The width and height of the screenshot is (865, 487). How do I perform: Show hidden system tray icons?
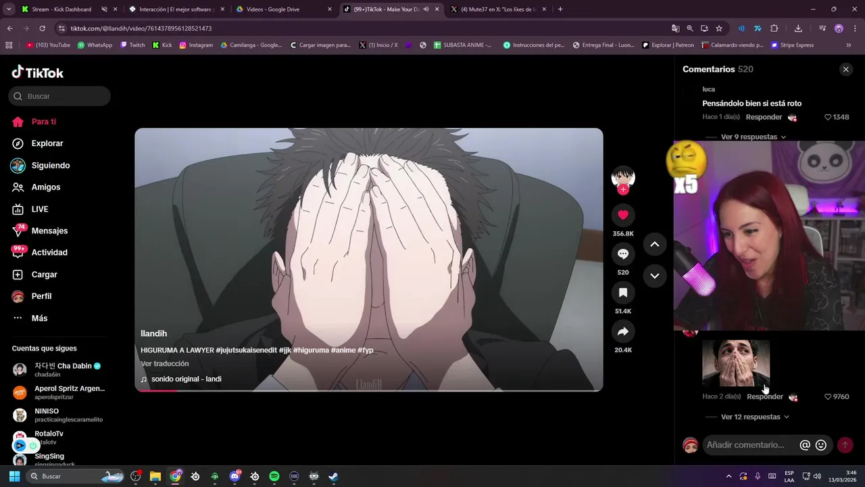click(x=728, y=476)
